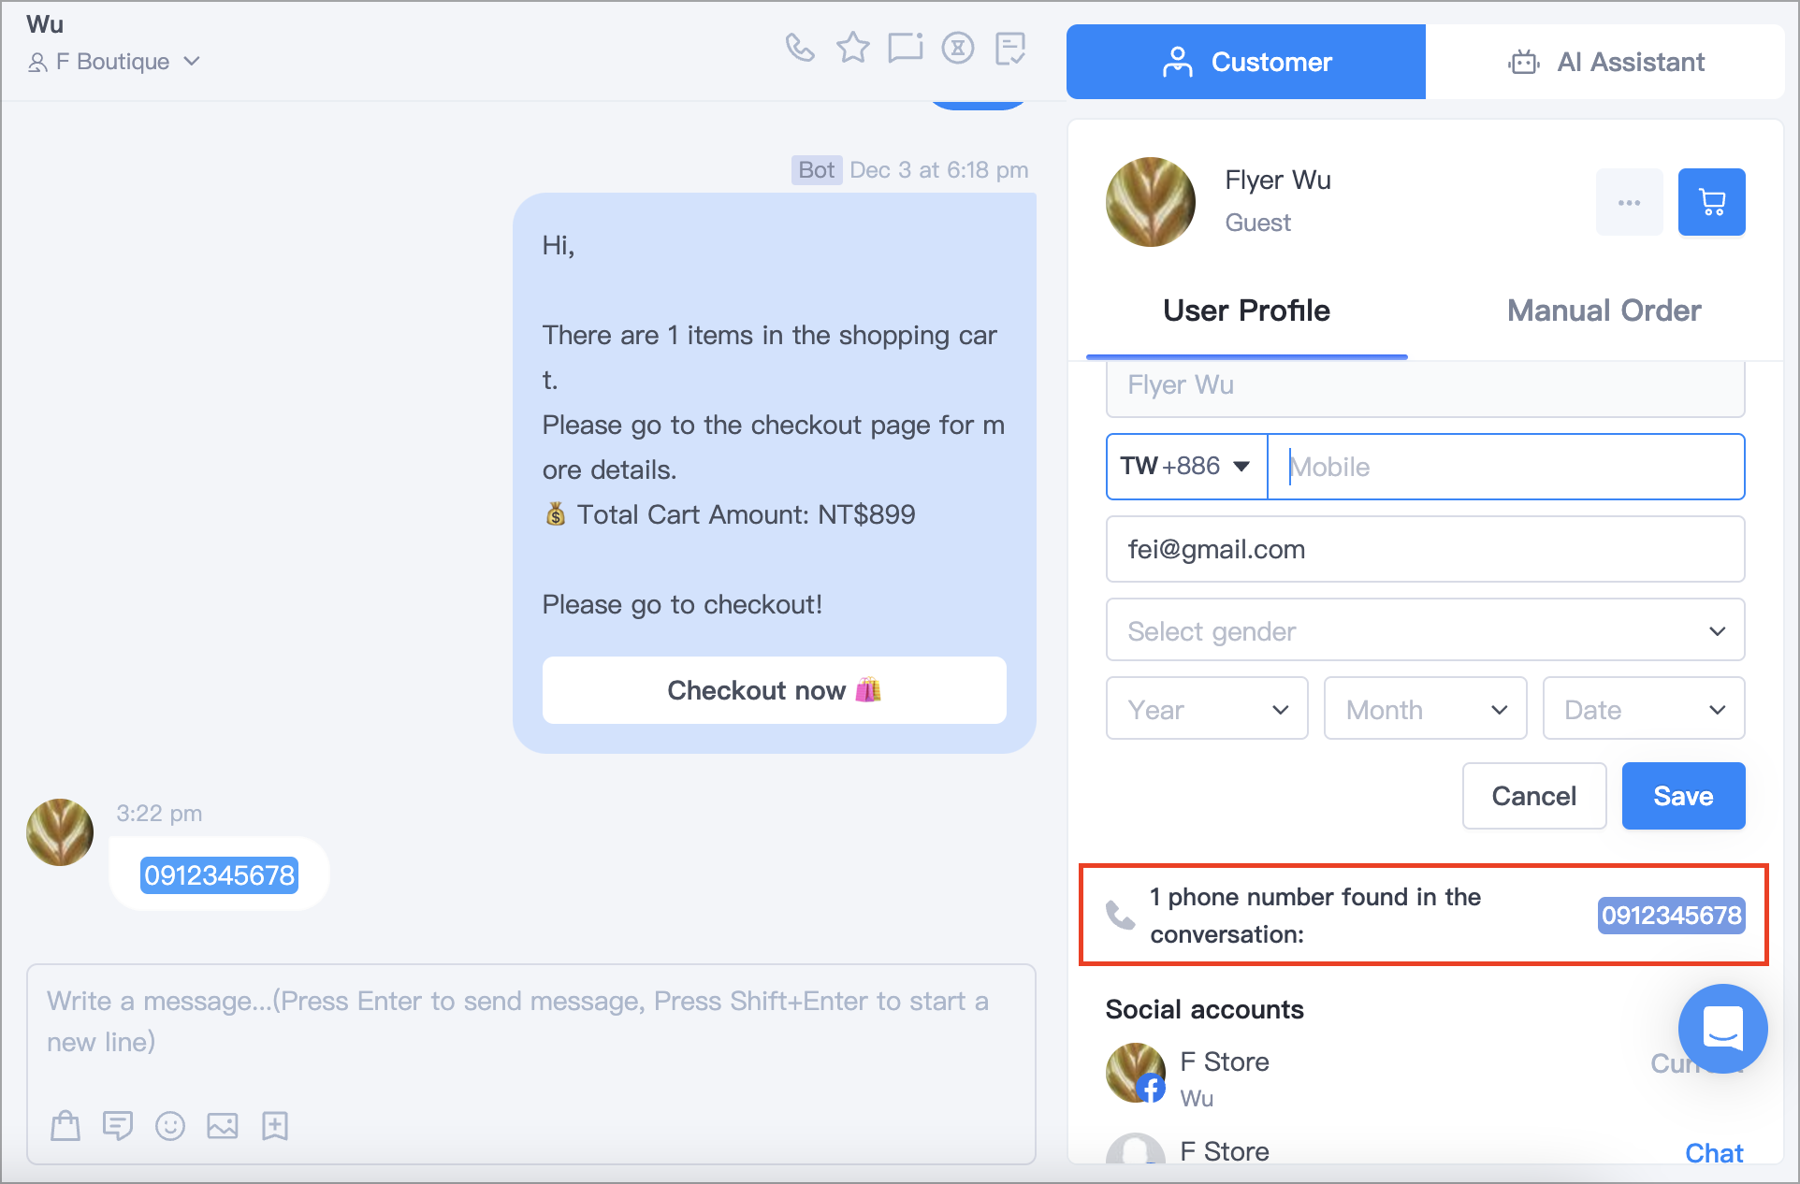Image resolution: width=1800 pixels, height=1184 pixels.
Task: Open the emoji picker in message toolbar
Action: click(170, 1125)
